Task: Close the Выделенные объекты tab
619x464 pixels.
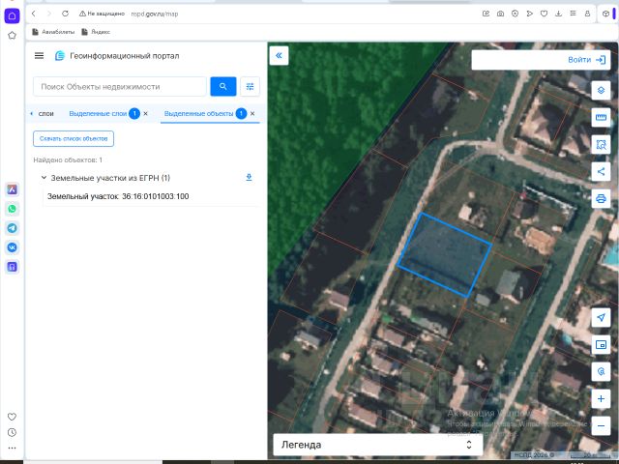Action: click(252, 114)
